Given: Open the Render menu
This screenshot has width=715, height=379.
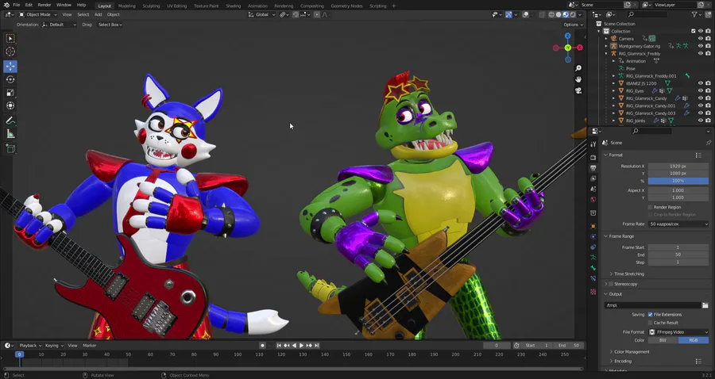Looking at the screenshot, I should (44, 5).
